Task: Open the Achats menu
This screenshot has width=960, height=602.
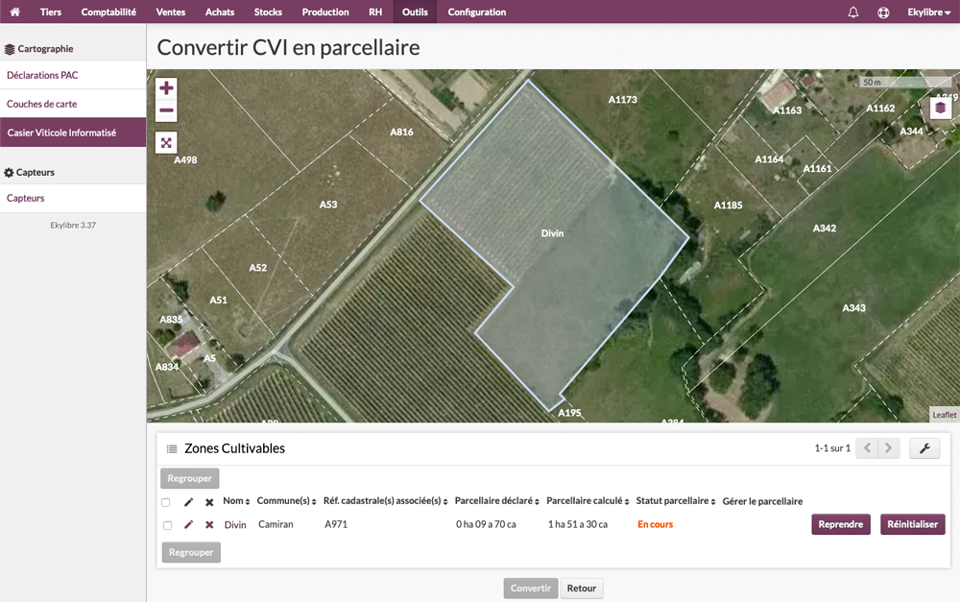Action: [x=220, y=12]
